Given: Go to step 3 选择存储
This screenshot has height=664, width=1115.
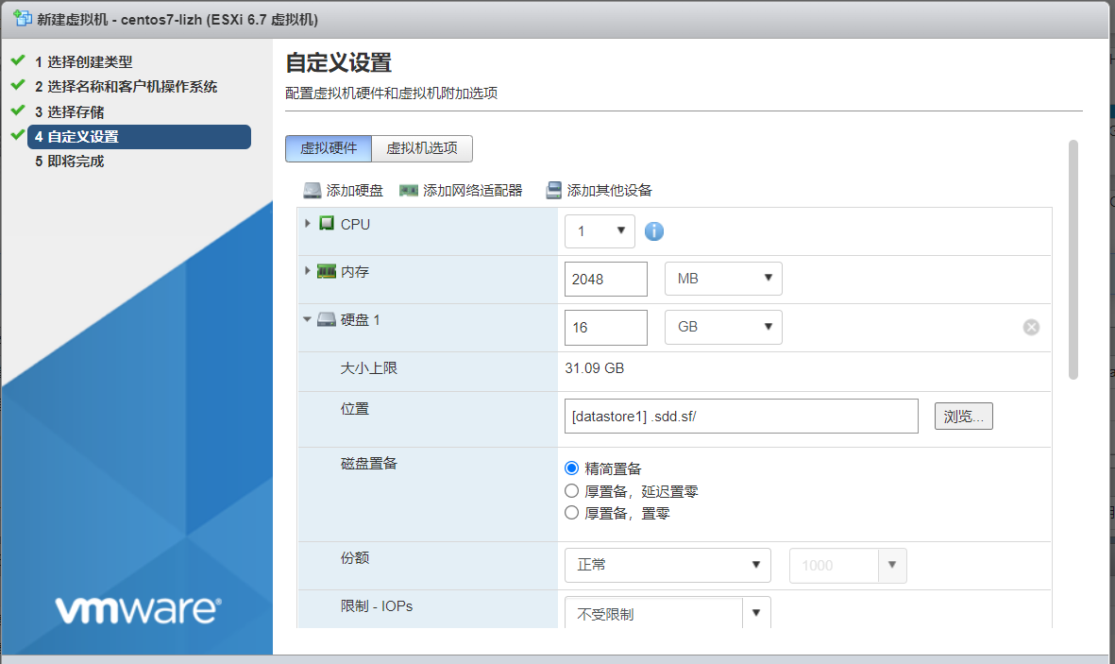Looking at the screenshot, I should click(70, 111).
